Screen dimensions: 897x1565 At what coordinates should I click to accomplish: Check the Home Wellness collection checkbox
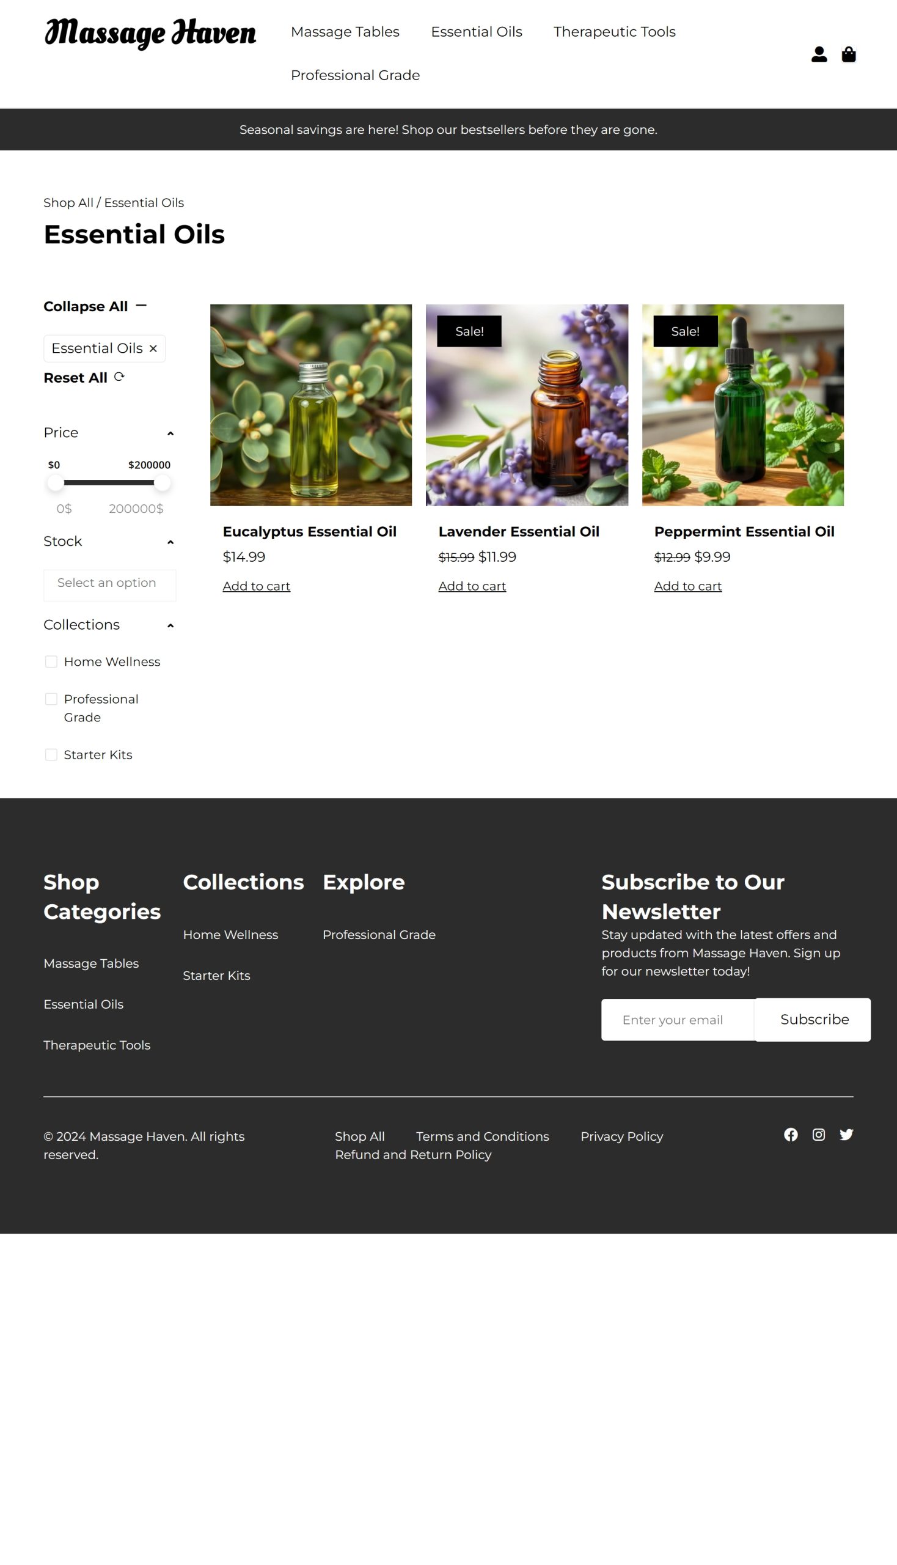click(x=51, y=661)
